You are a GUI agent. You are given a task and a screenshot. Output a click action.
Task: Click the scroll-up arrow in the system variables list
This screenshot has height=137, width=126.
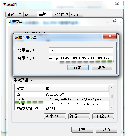[x=111, y=87]
